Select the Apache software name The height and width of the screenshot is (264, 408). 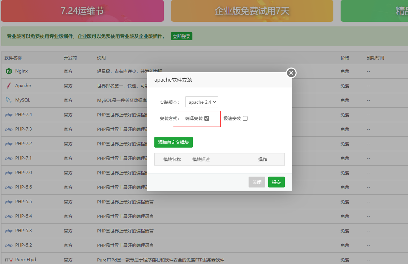pos(23,86)
